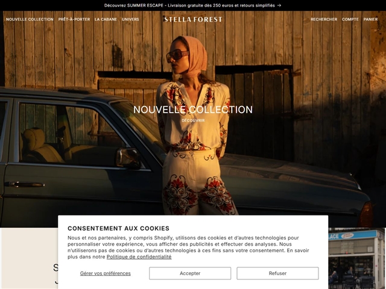Viewport: 386px width, 289px height.
Task: Click the arrow icon in the announcement bar
Action: pyautogui.click(x=279, y=5)
